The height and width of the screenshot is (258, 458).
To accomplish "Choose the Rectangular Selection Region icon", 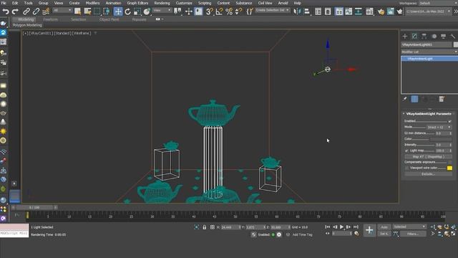I will click(x=97, y=11).
